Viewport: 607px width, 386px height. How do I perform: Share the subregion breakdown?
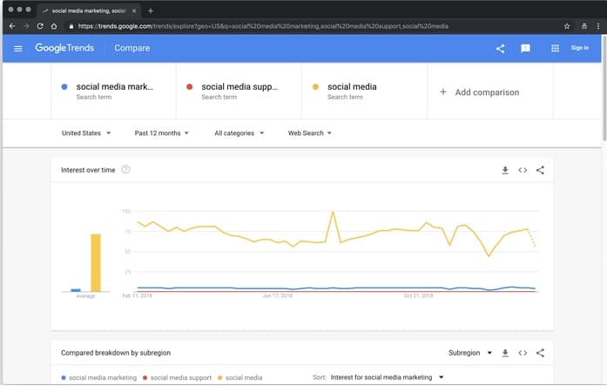[540, 353]
